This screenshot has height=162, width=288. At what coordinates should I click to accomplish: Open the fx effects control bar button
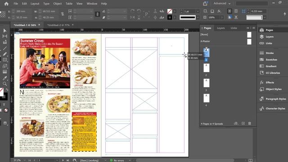(219, 11)
